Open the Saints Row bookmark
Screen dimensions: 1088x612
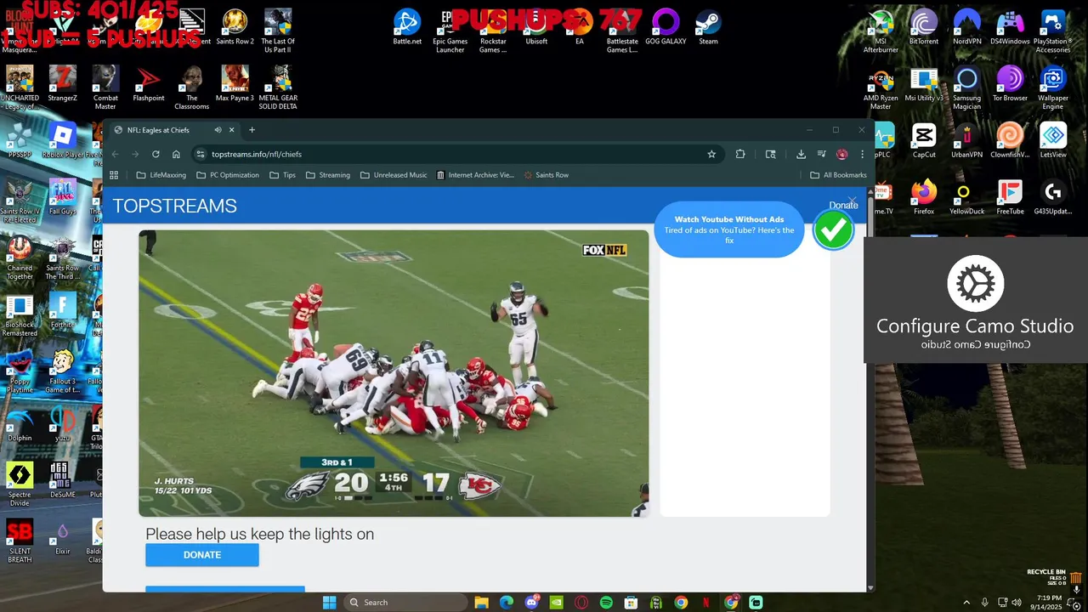[x=546, y=175]
